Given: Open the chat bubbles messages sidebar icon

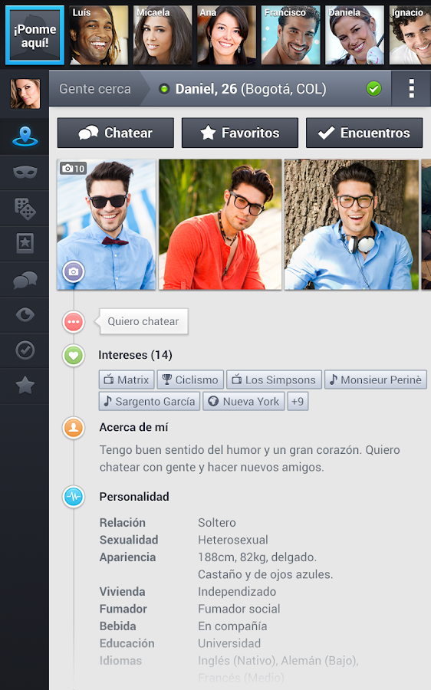Looking at the screenshot, I should coord(25,279).
